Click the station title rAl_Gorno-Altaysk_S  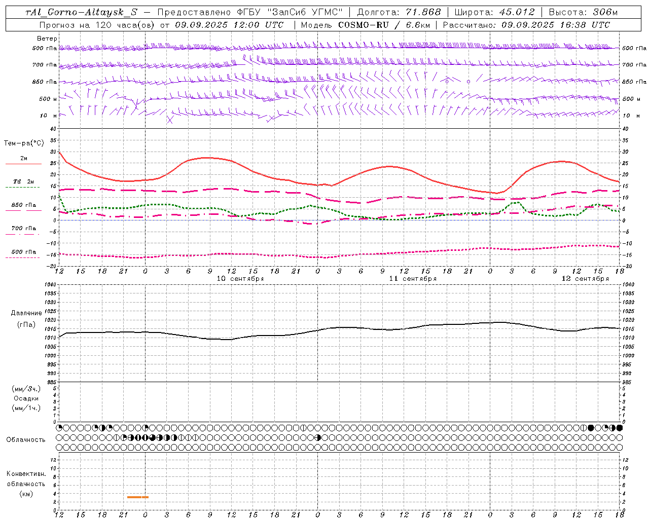tap(82, 12)
